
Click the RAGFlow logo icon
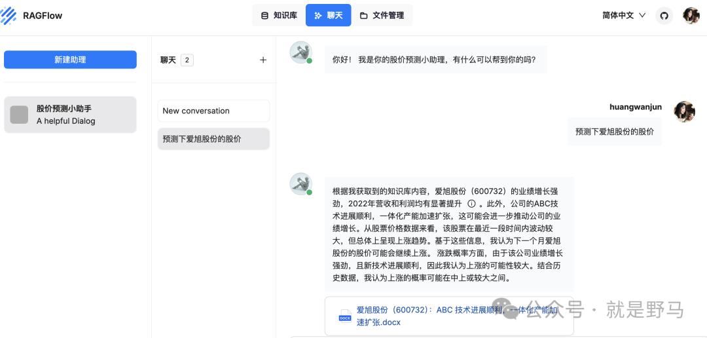9,15
